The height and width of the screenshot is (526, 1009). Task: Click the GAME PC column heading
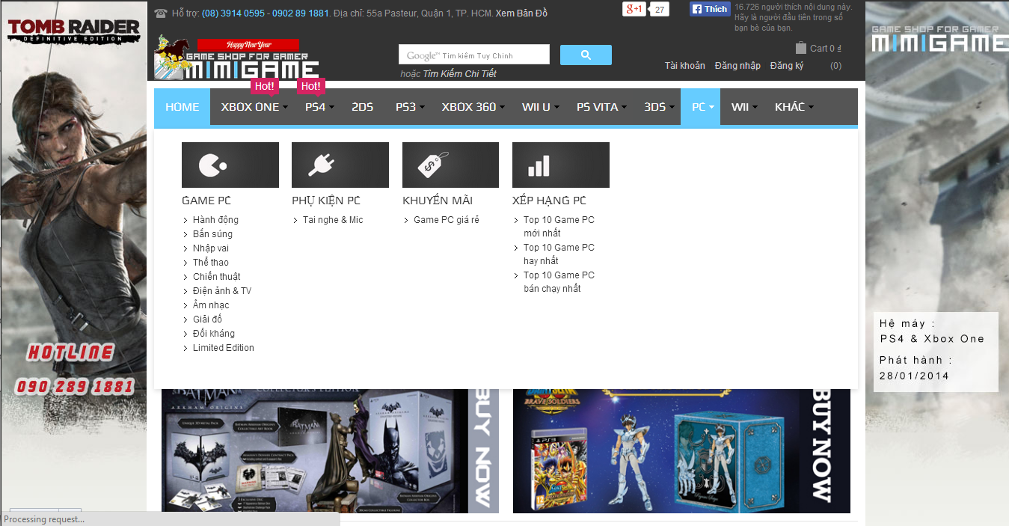(206, 201)
